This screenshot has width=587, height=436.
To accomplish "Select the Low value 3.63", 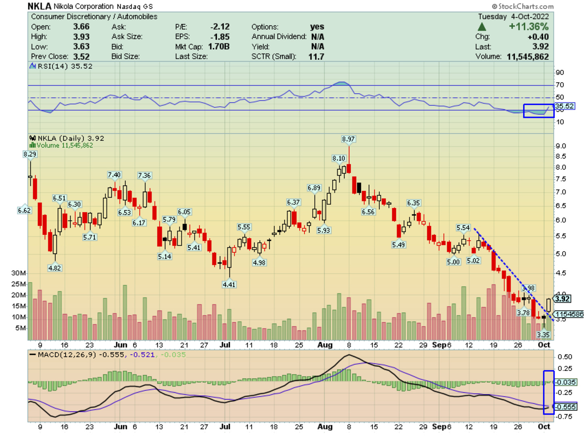I will (81, 46).
